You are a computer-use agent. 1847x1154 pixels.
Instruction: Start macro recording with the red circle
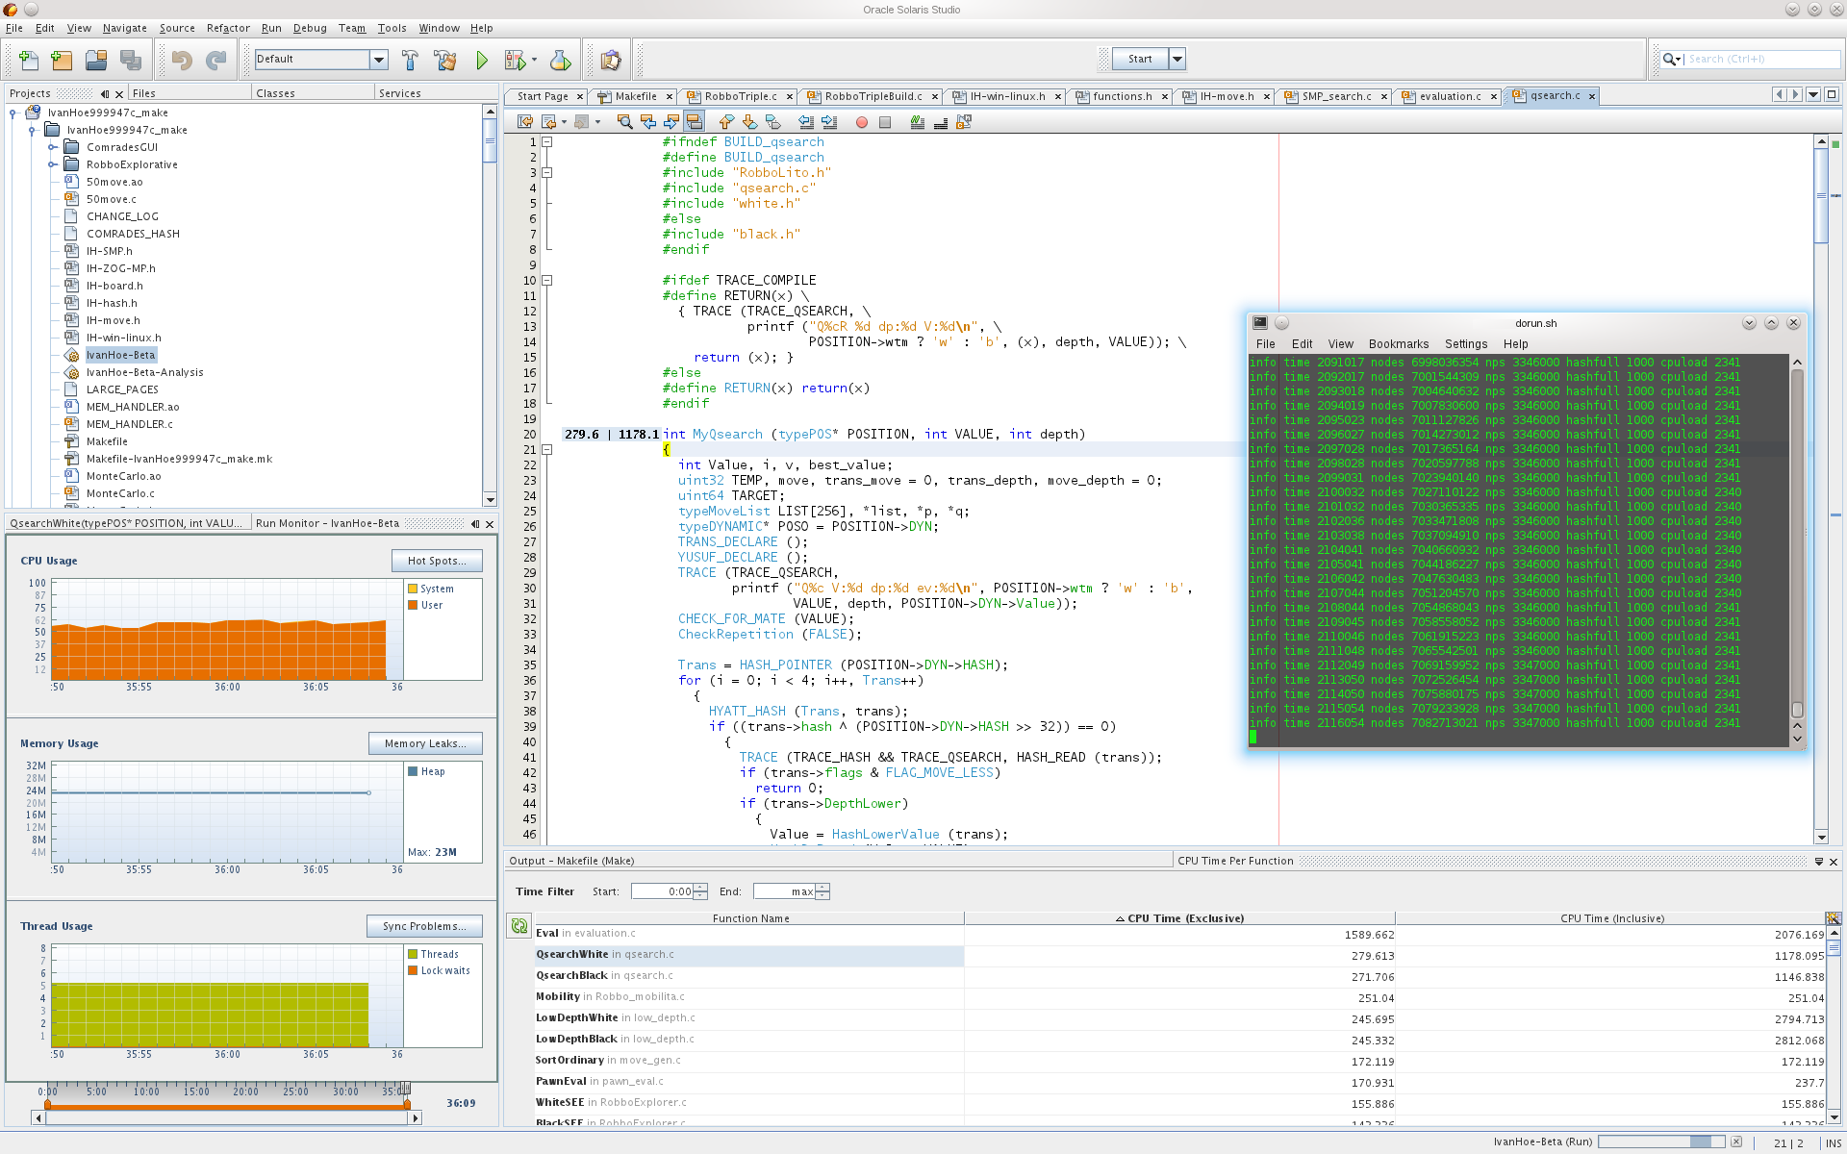tap(862, 122)
